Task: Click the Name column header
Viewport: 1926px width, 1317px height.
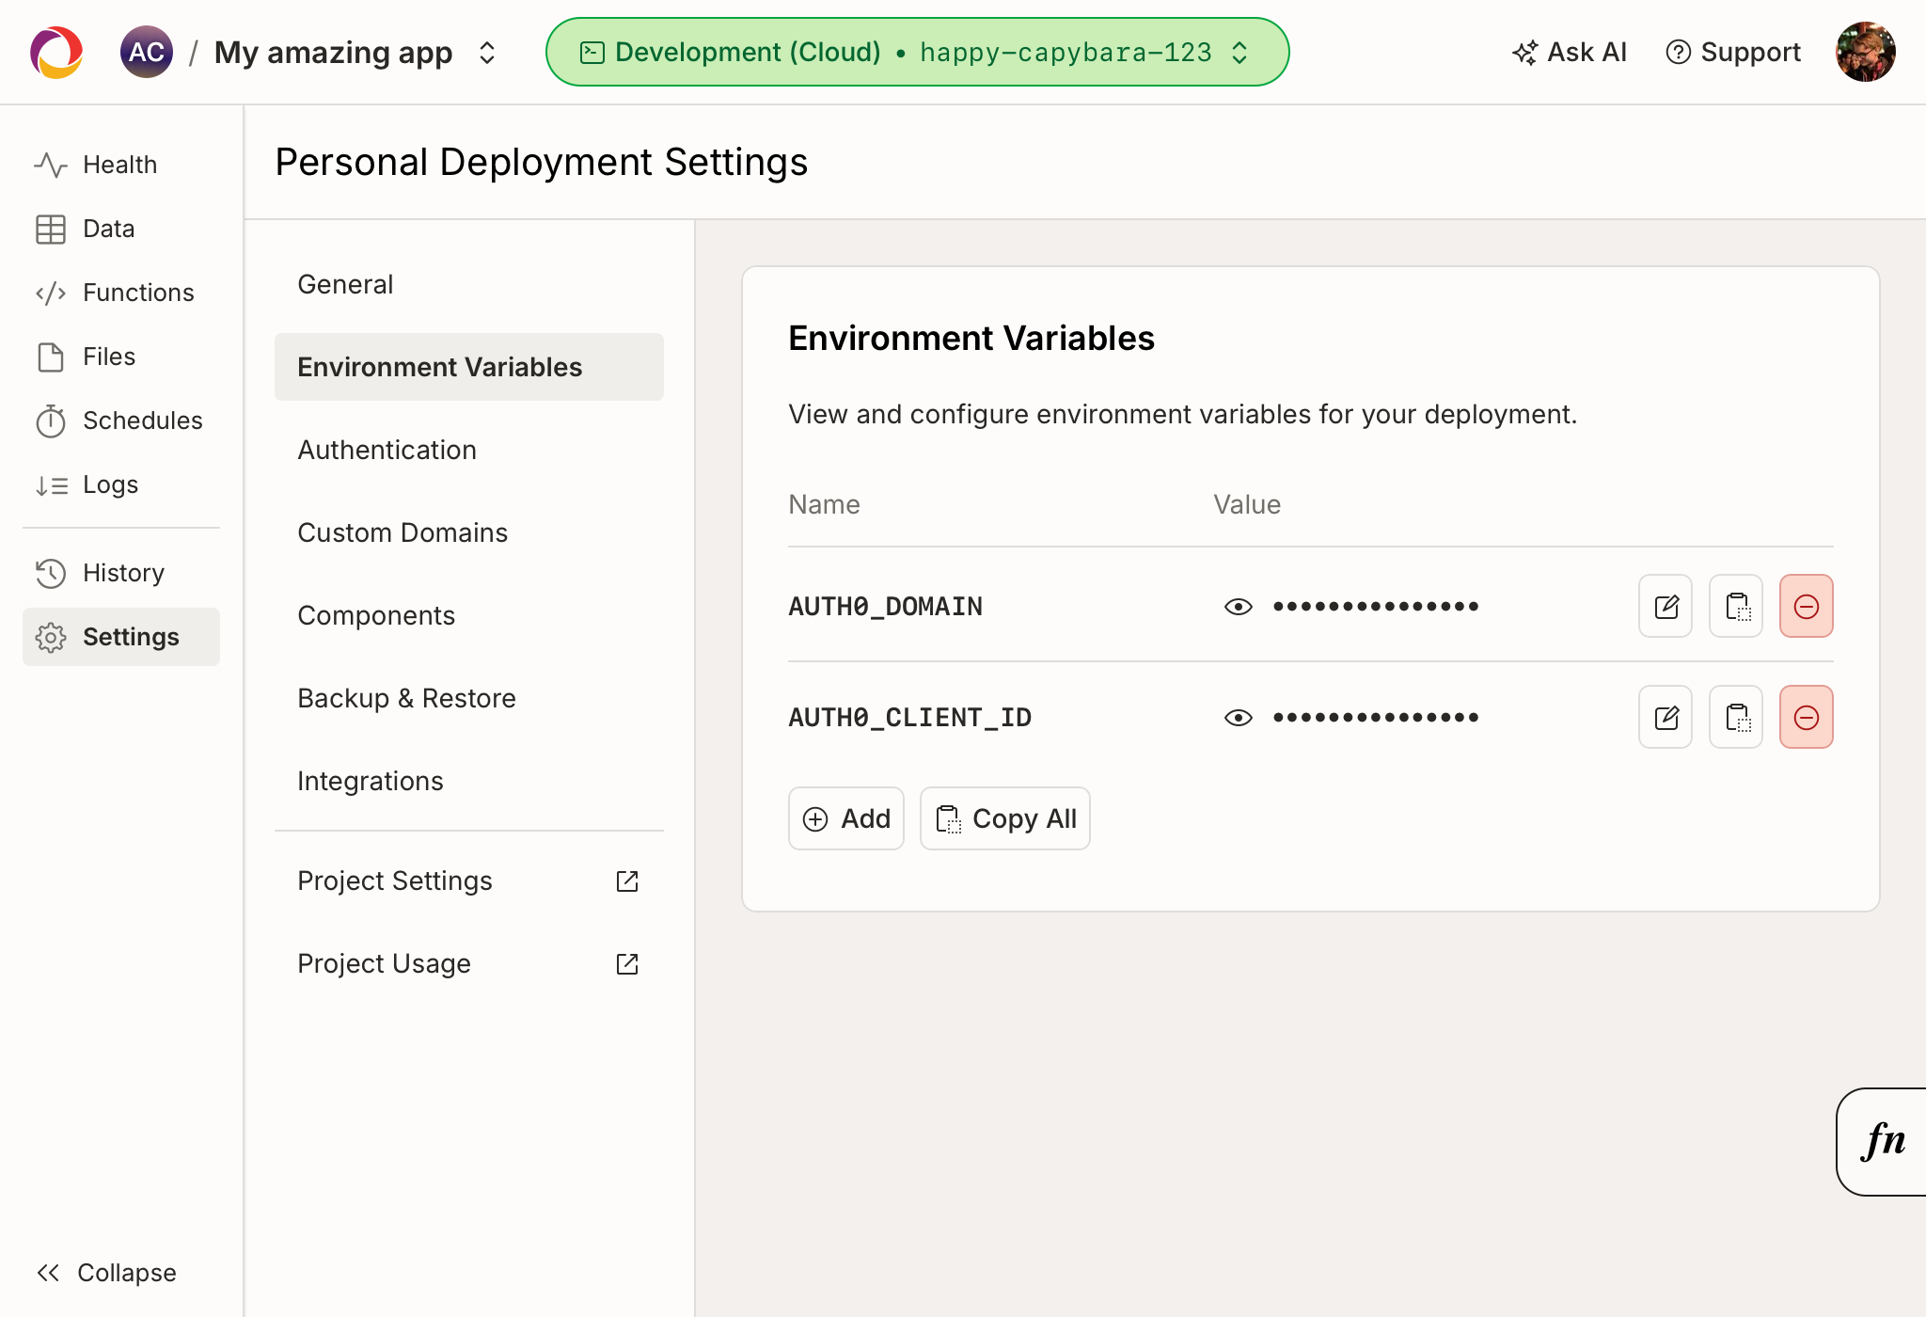Action: (824, 504)
